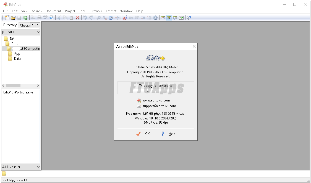Viewport: 311px width, 183px height.
Task: Open the Help menu in the menu bar
Action: point(140,11)
